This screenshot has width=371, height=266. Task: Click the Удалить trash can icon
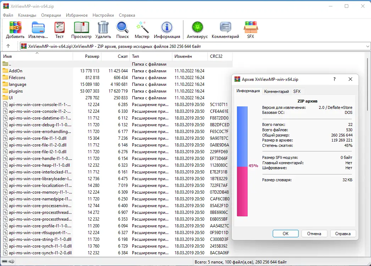[x=103, y=27]
